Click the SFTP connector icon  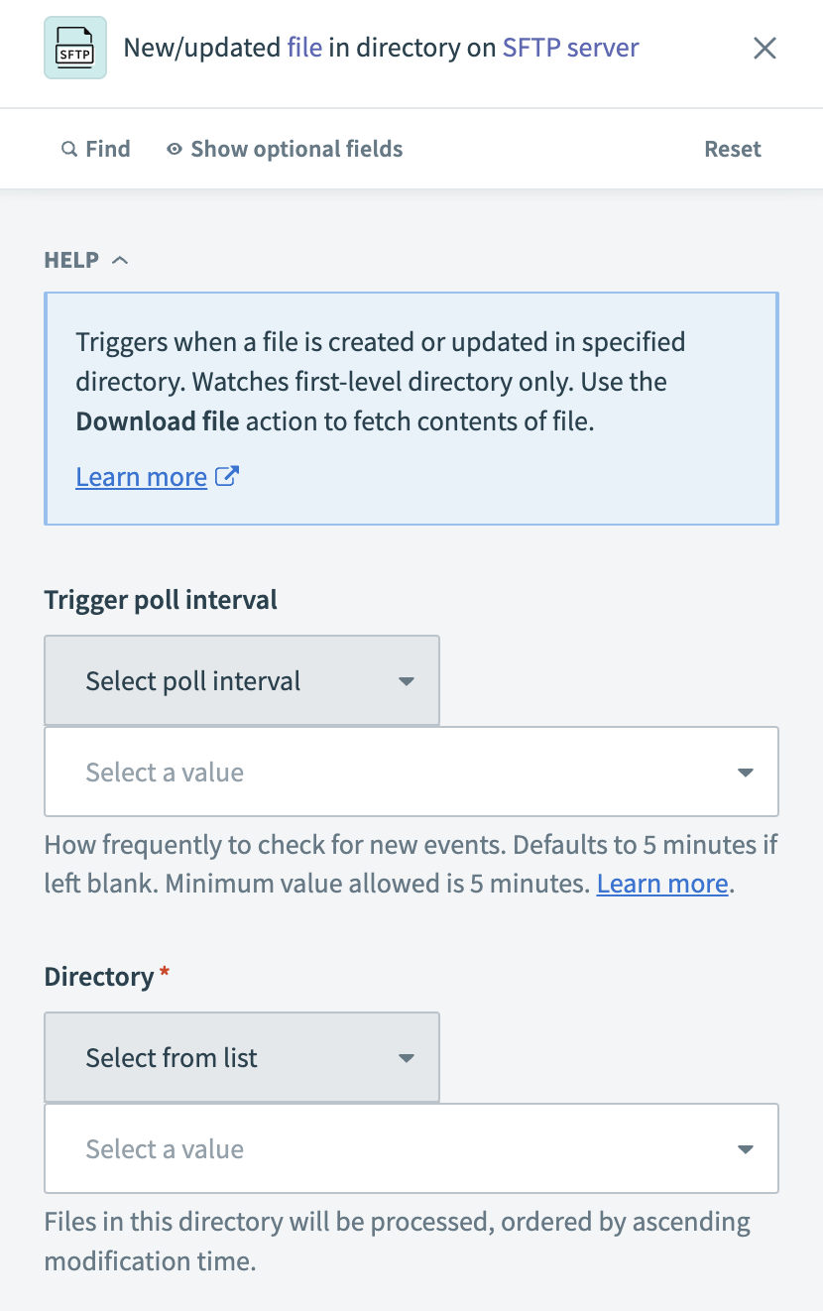click(74, 47)
